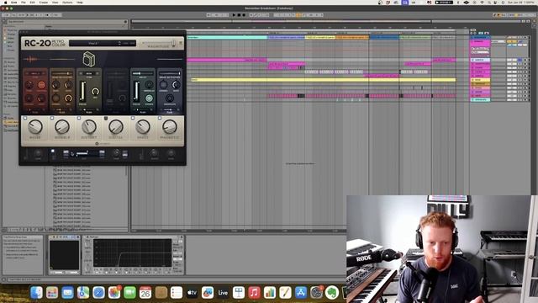Open the Help menu

(80, 3)
